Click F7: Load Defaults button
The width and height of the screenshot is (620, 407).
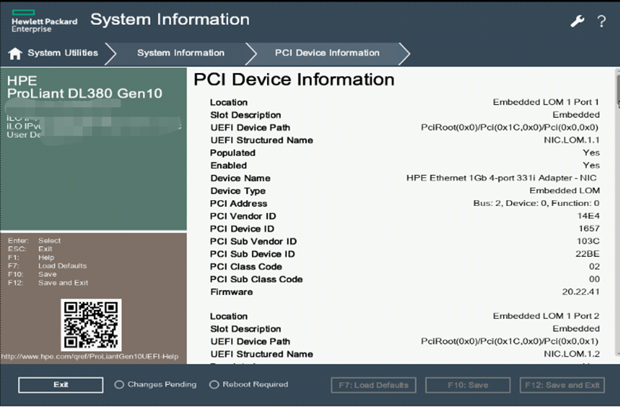tap(373, 385)
